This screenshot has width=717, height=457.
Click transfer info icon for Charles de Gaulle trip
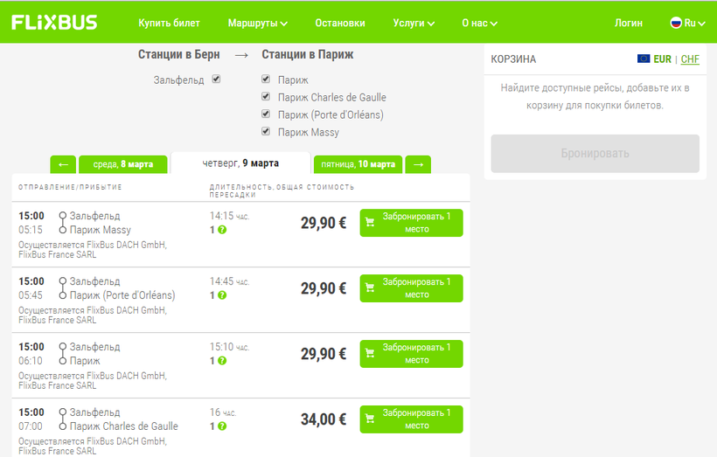point(222,426)
